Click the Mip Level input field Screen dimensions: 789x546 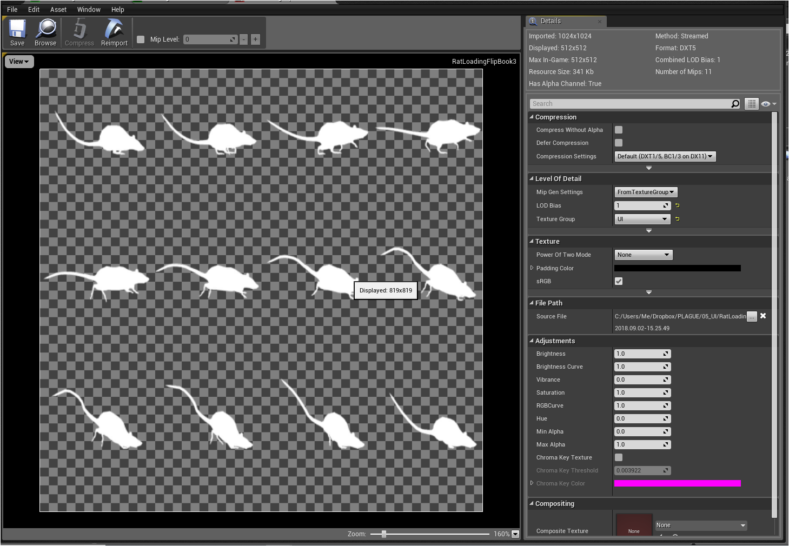(x=210, y=39)
